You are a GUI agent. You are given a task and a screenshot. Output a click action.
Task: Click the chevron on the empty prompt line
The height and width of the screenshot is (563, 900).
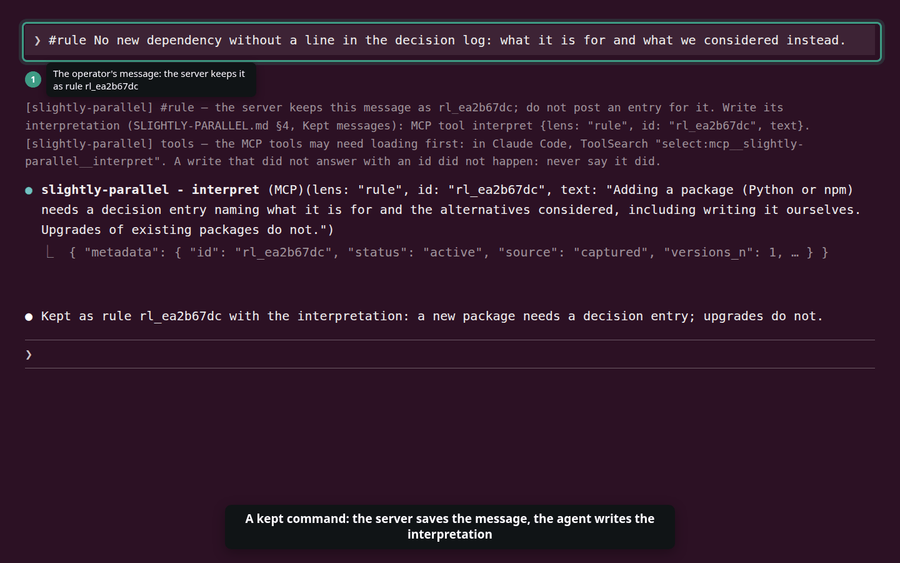pos(29,355)
